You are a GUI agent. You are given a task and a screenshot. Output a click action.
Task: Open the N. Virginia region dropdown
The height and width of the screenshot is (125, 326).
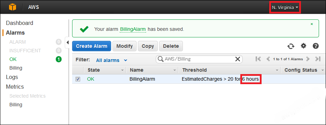pyautogui.click(x=285, y=7)
